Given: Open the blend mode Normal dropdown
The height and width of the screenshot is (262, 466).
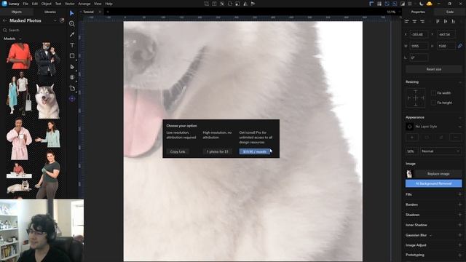Looking at the screenshot, I should 440,151.
